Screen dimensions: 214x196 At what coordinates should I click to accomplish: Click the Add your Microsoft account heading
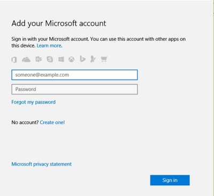click(59, 23)
